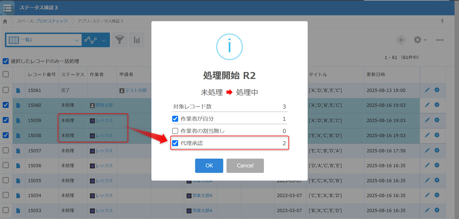Toggle 選択したレコードのみ一括処理 checkbox
Image resolution: width=459 pixels, height=219 pixels.
(x=6, y=61)
